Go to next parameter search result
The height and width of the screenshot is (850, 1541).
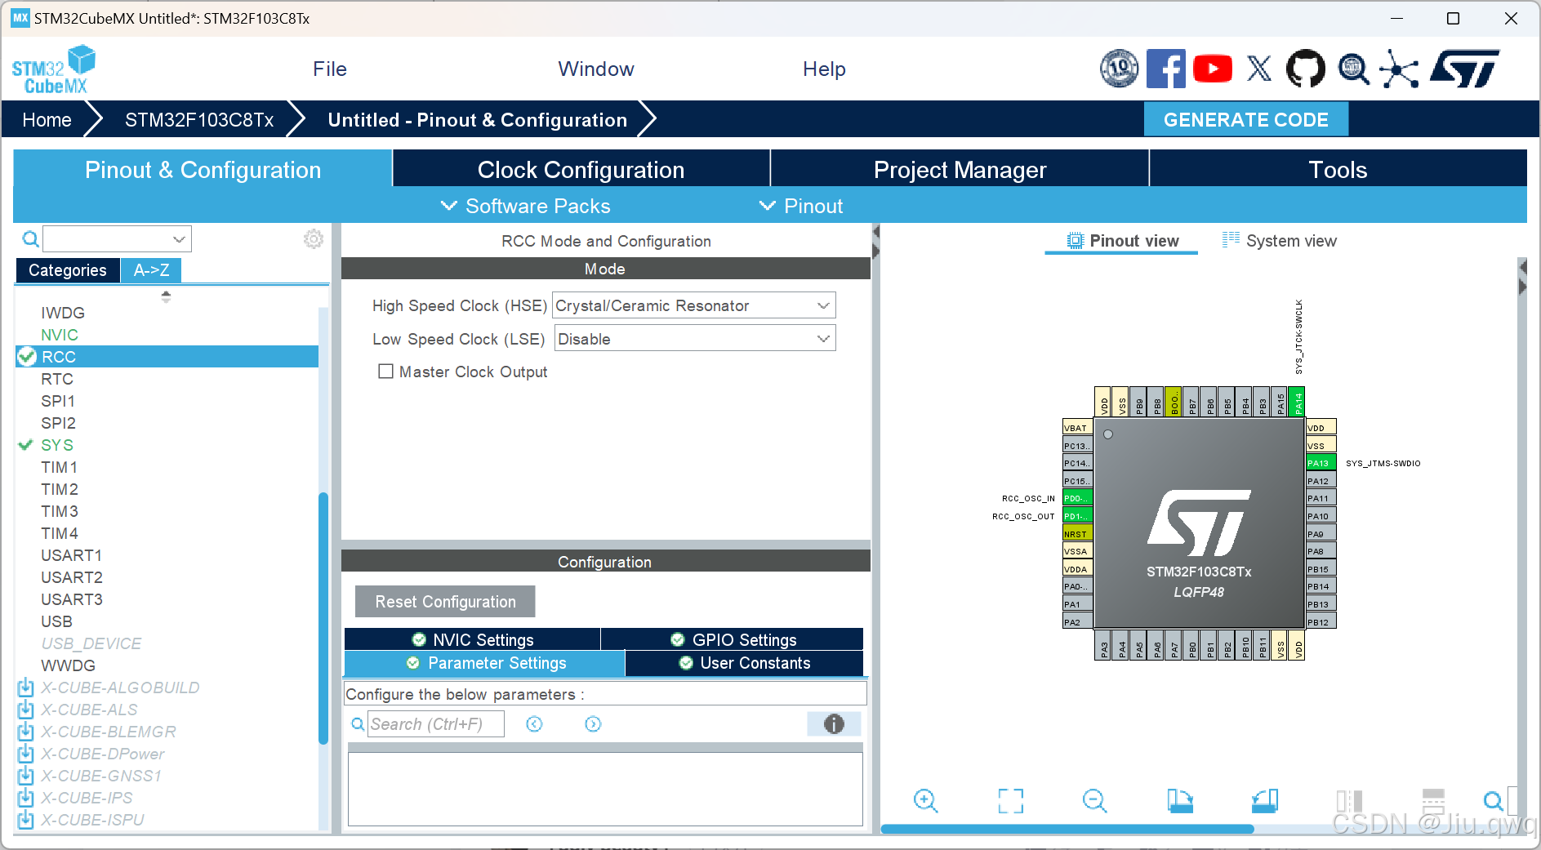[x=593, y=724]
